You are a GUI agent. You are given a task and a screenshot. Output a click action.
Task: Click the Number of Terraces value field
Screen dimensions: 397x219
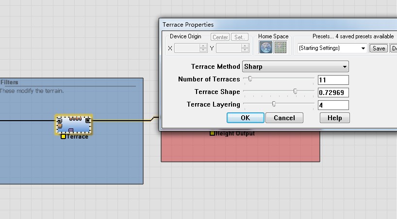(333, 80)
